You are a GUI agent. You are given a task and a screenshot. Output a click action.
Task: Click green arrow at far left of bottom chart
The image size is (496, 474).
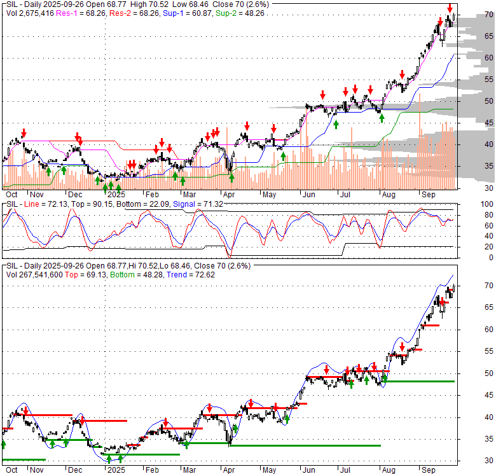pyautogui.click(x=3, y=445)
